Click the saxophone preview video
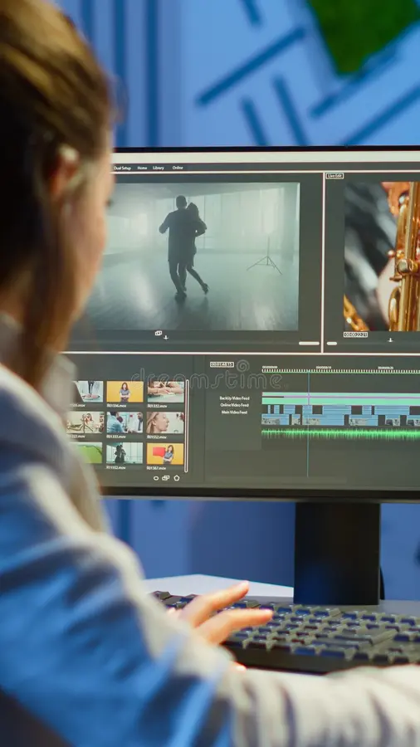 pyautogui.click(x=382, y=256)
